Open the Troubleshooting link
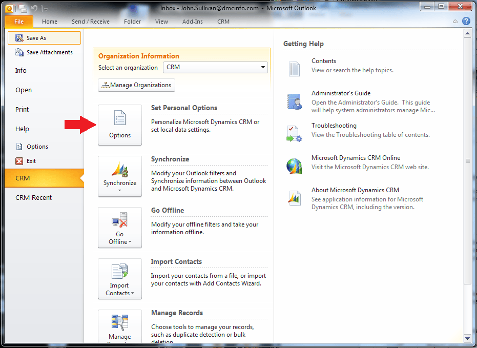Image resolution: width=477 pixels, height=348 pixels. click(x=334, y=126)
